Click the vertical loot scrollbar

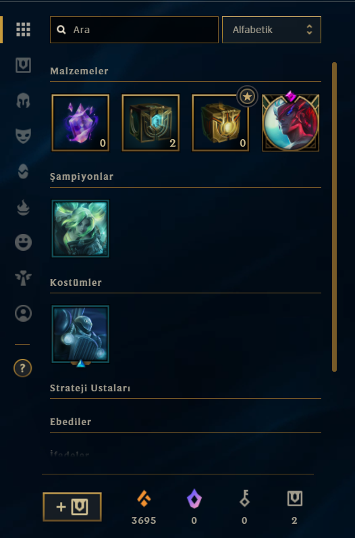tap(335, 217)
